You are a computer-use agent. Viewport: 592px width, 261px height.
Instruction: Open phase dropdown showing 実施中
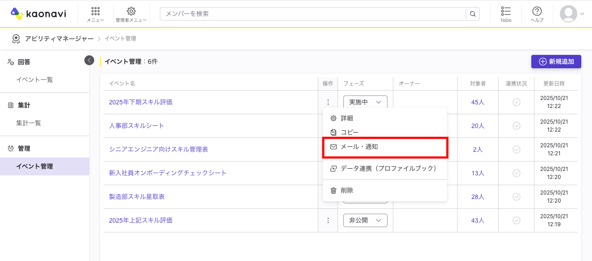[365, 102]
